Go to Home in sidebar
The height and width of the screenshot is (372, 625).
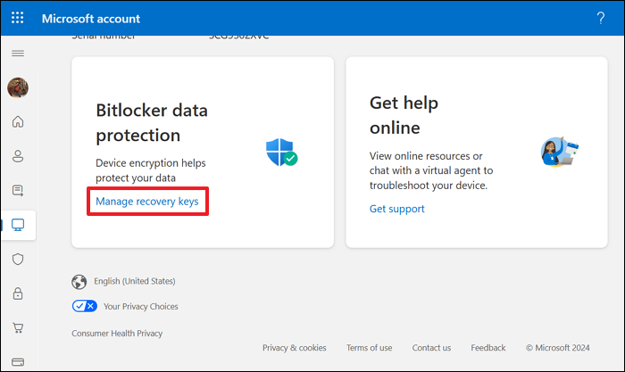click(18, 121)
